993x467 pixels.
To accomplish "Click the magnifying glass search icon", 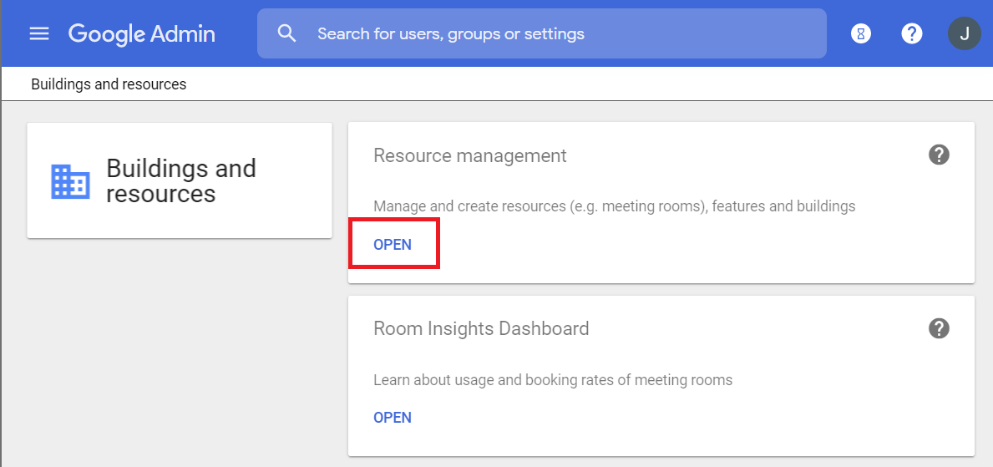I will coord(287,33).
